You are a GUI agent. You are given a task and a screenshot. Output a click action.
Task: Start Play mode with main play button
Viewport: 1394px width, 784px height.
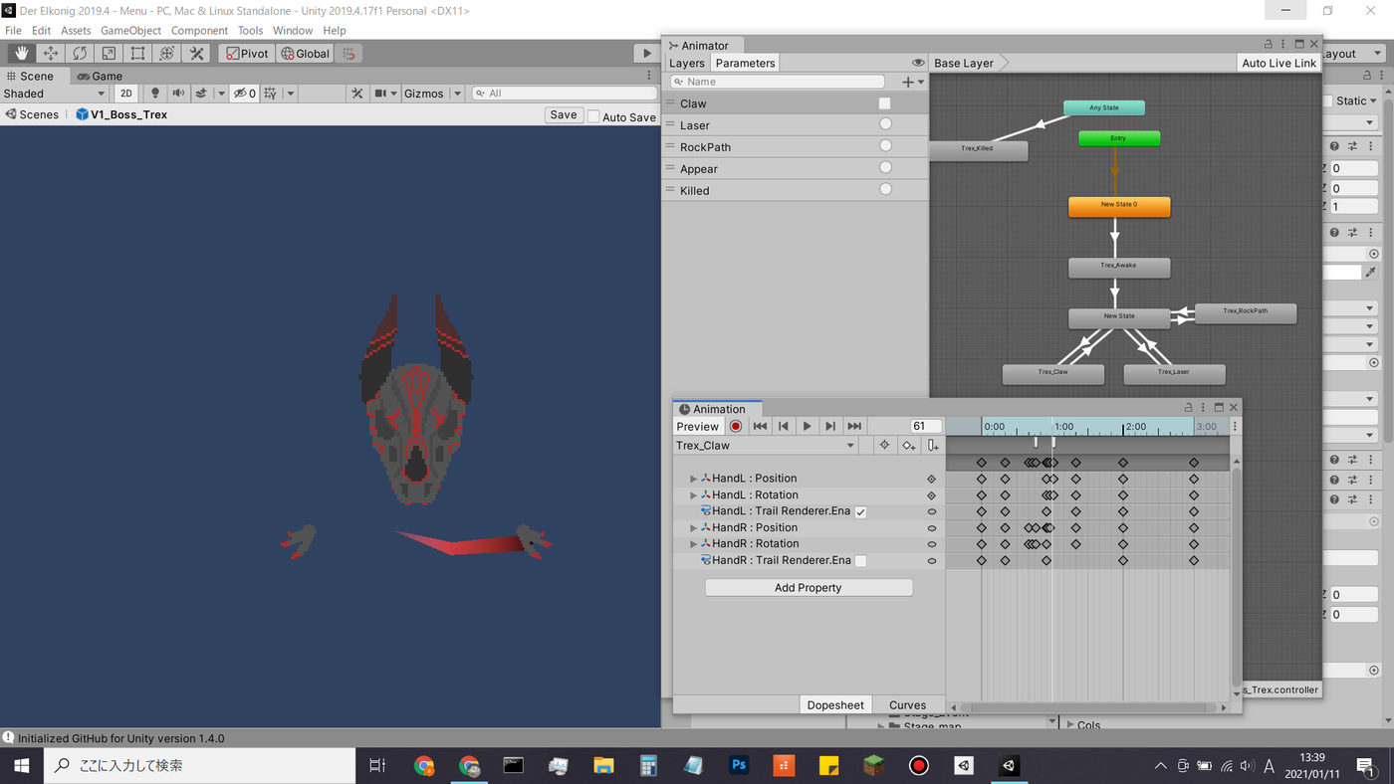pos(647,54)
